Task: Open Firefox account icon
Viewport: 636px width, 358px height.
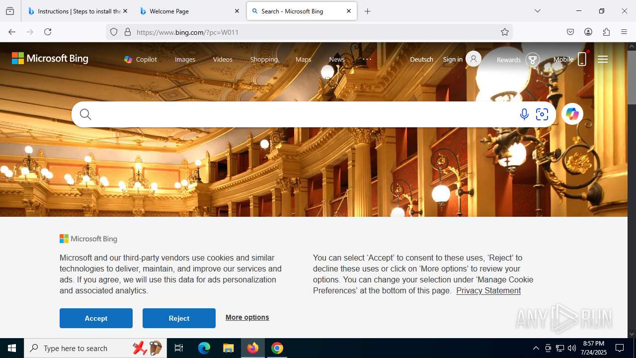Action: [588, 32]
